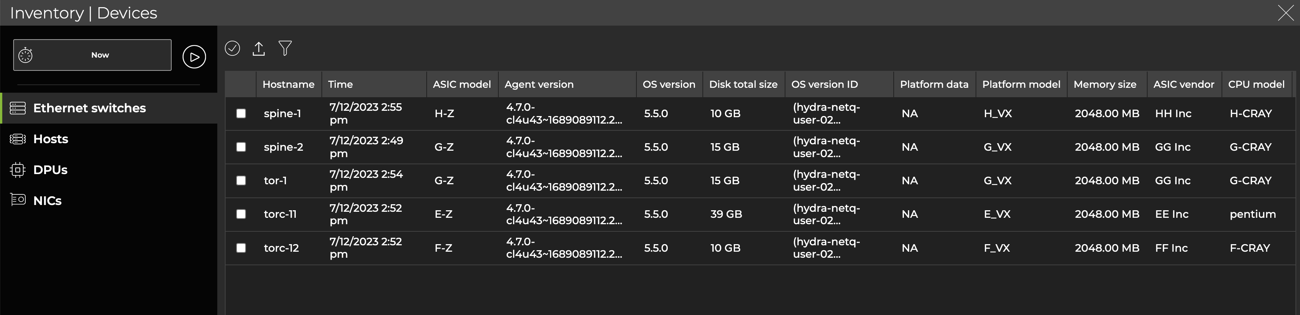The image size is (1300, 315).
Task: Click the play button next to time selector
Action: tap(194, 56)
